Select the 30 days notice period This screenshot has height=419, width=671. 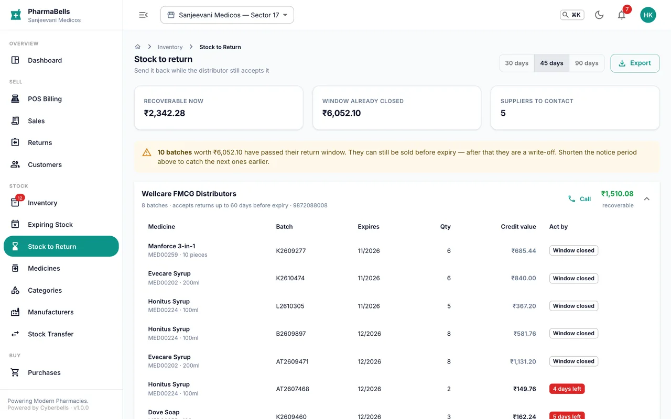516,63
